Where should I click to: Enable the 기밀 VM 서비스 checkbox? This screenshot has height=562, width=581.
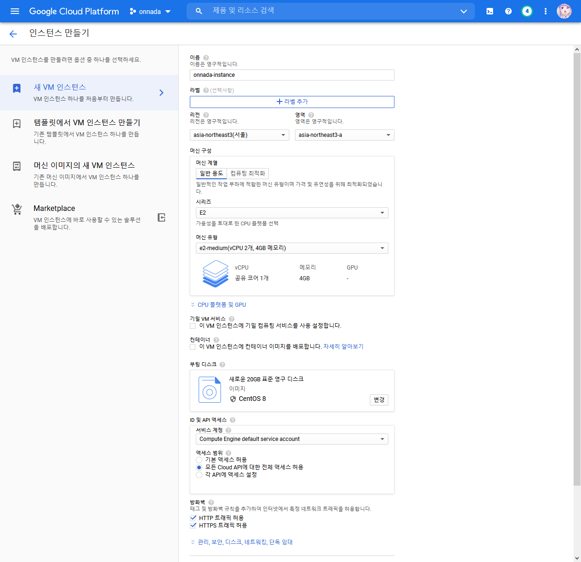[x=193, y=326]
